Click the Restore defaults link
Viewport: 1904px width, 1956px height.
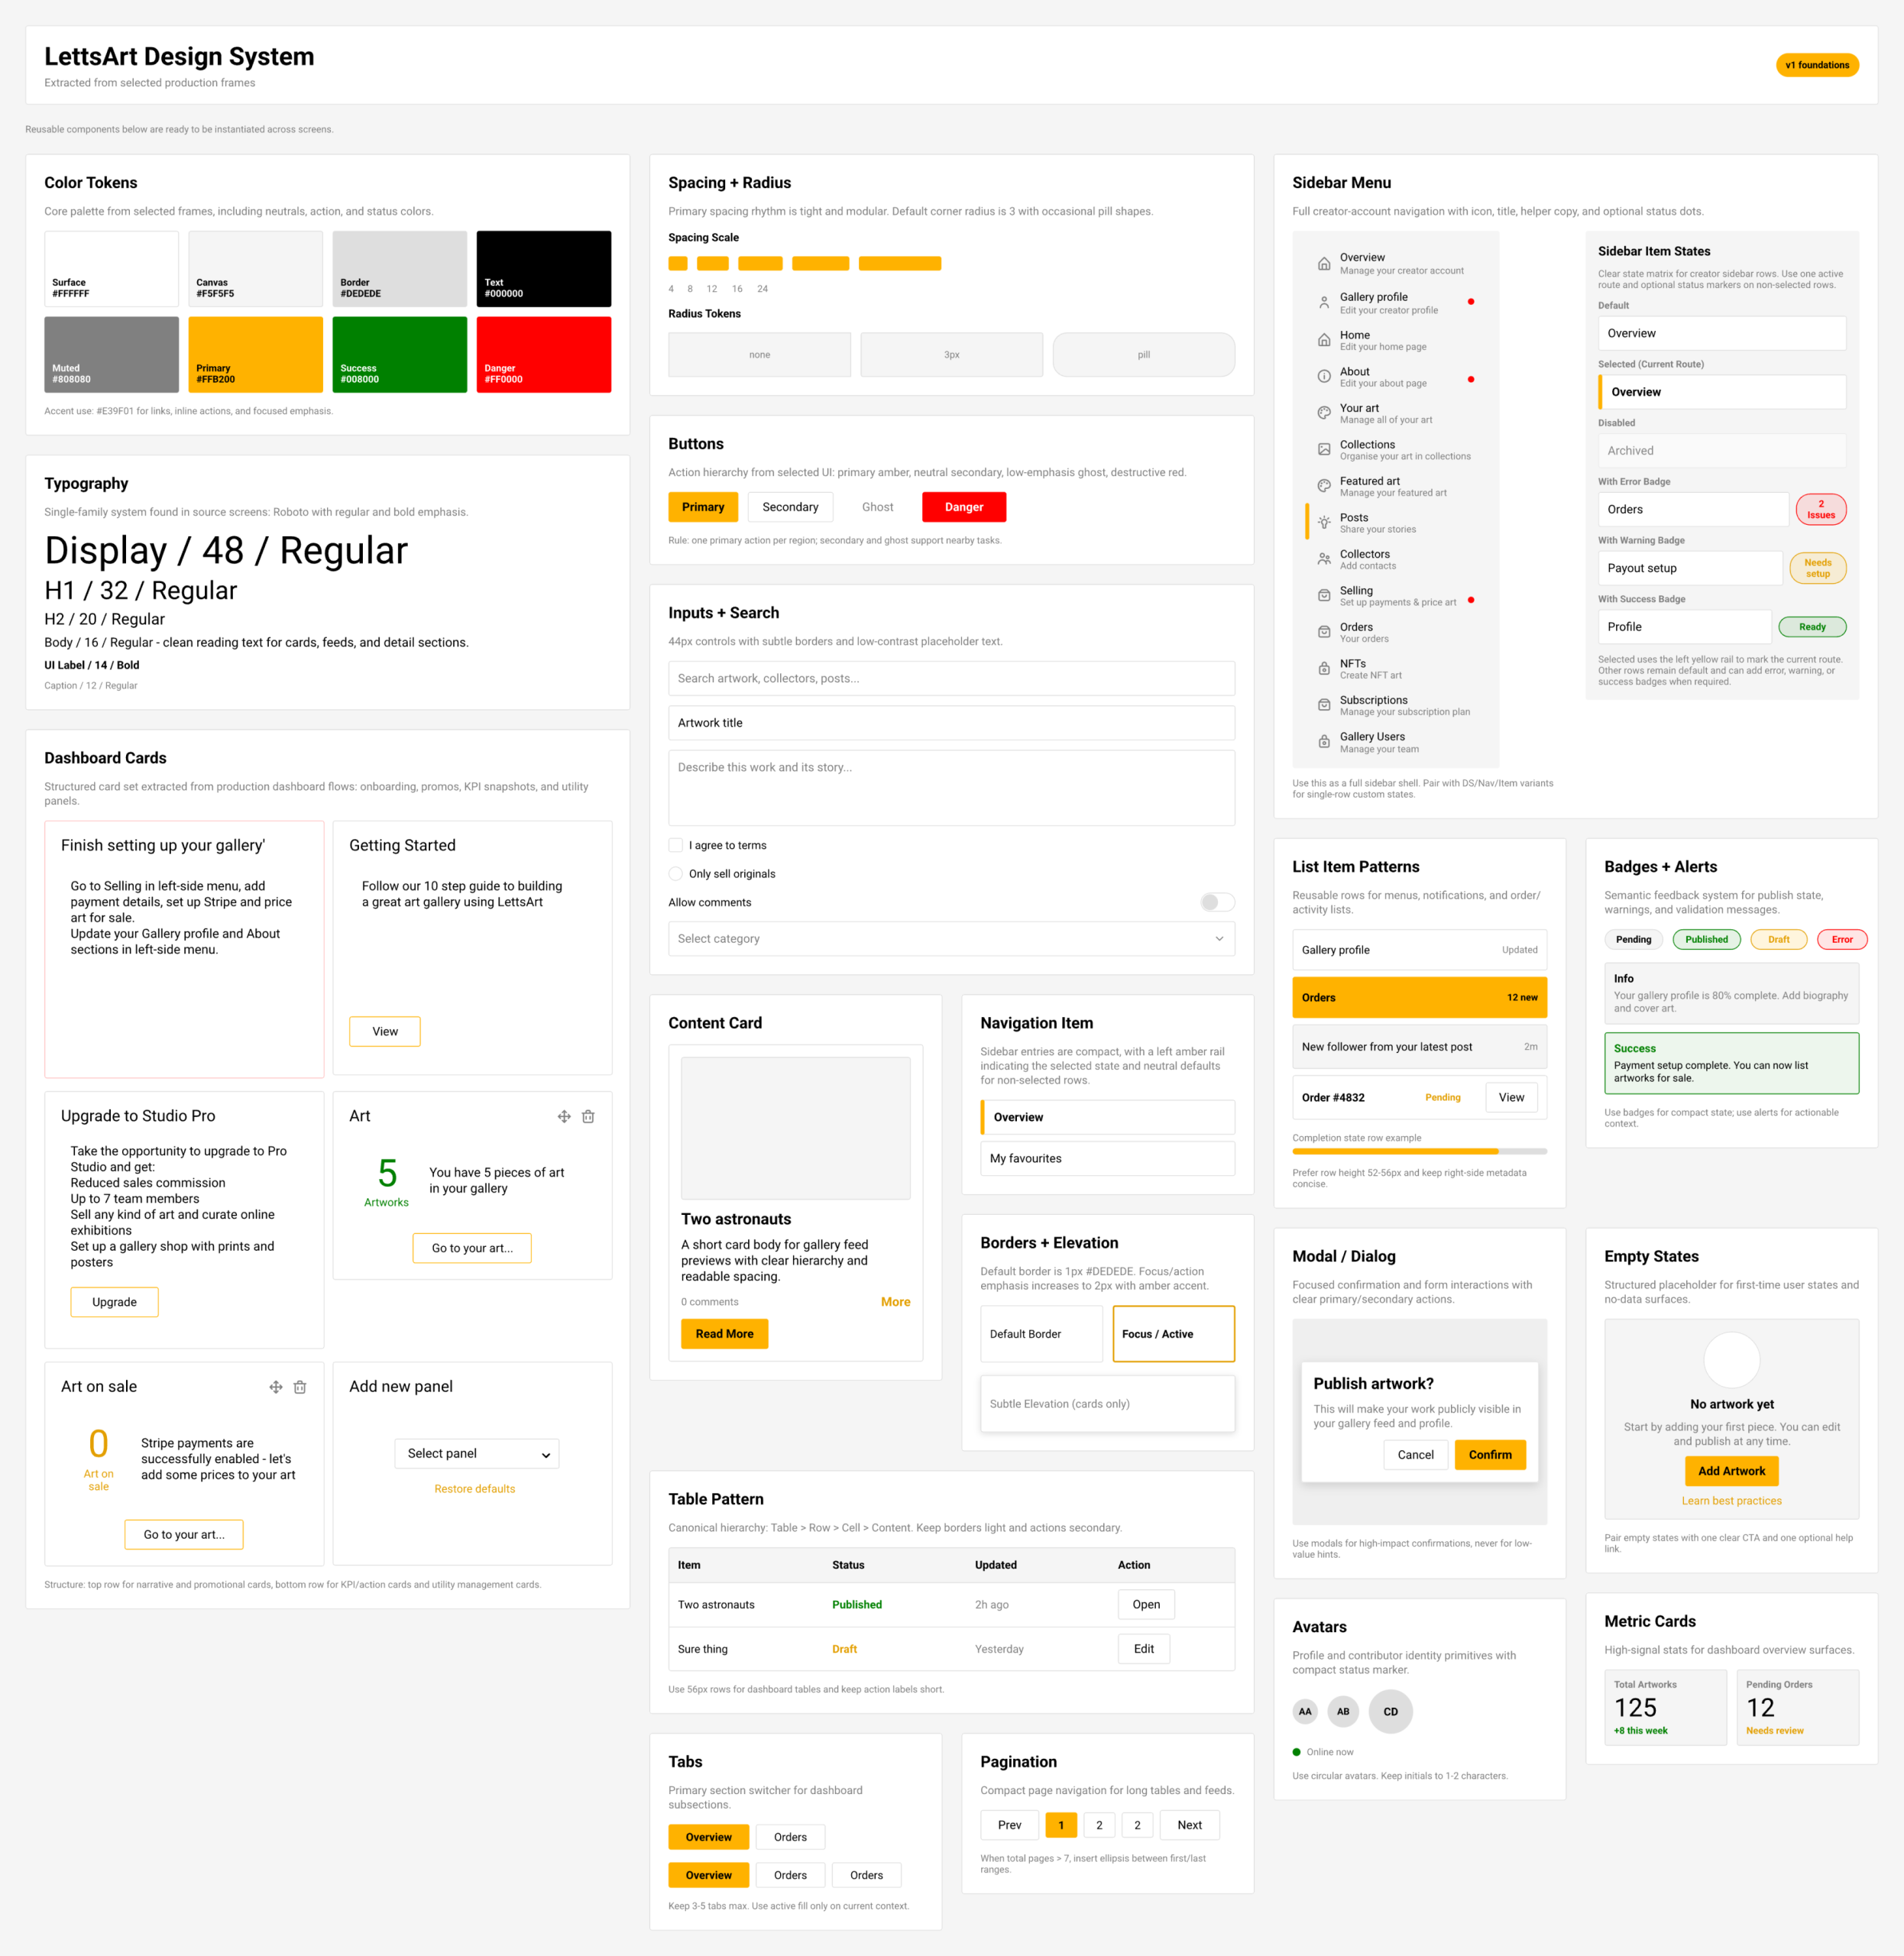(x=474, y=1489)
